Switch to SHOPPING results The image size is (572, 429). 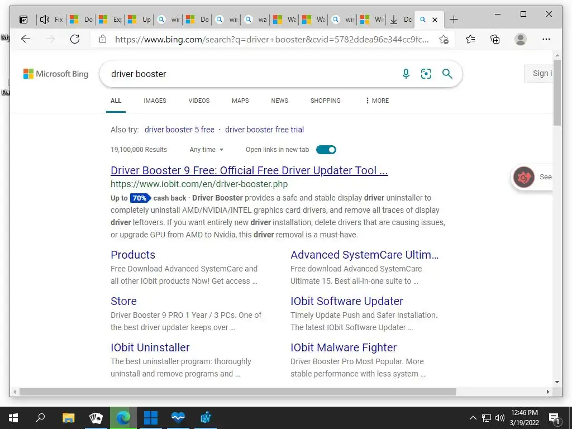tap(326, 101)
